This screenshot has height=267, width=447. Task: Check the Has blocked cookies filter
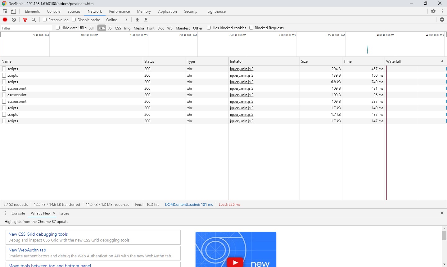(209, 28)
